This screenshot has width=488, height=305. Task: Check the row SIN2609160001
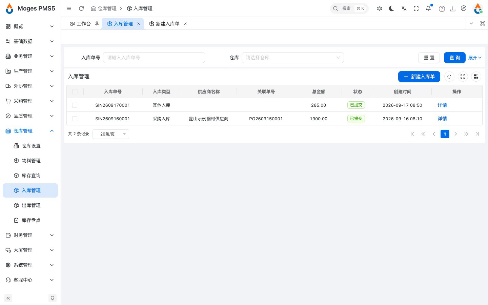75,119
